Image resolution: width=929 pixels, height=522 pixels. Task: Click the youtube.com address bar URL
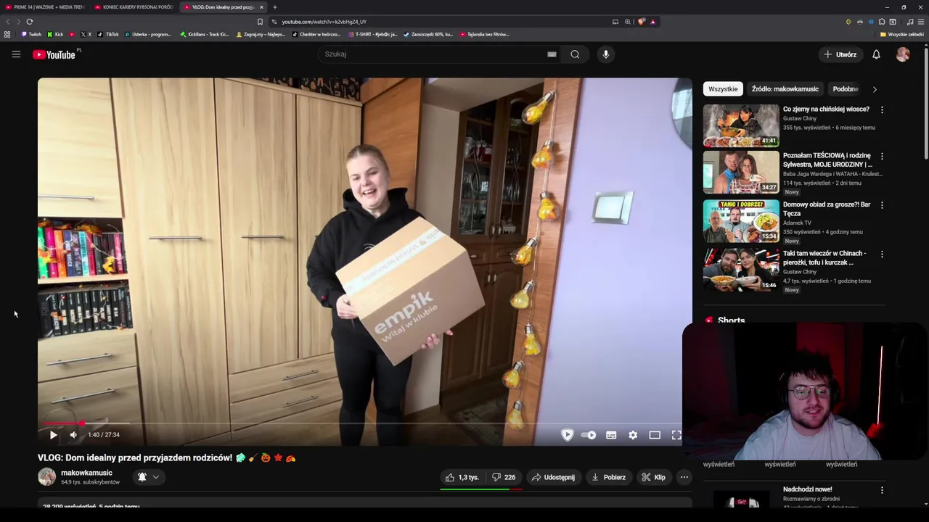click(324, 22)
